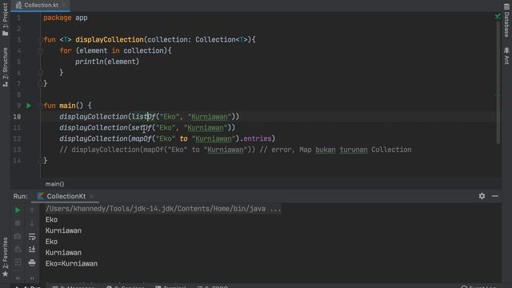The width and height of the screenshot is (512, 288).
Task: Hide the Run tool window
Action: coord(495,196)
